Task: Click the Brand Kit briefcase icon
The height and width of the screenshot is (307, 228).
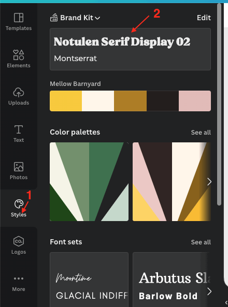Action: (x=54, y=18)
